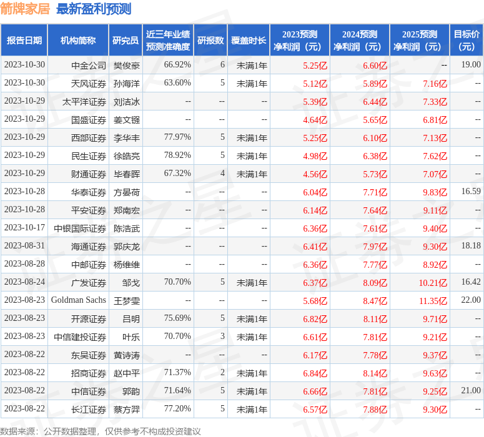Click analyst name 李华丰
This screenshot has width=484, height=437.
[x=127, y=138]
